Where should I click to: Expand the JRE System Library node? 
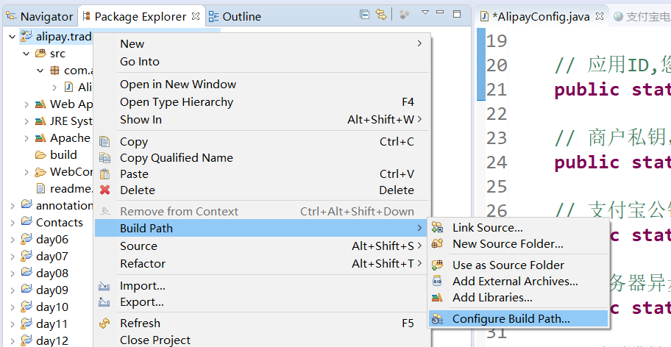[26, 121]
